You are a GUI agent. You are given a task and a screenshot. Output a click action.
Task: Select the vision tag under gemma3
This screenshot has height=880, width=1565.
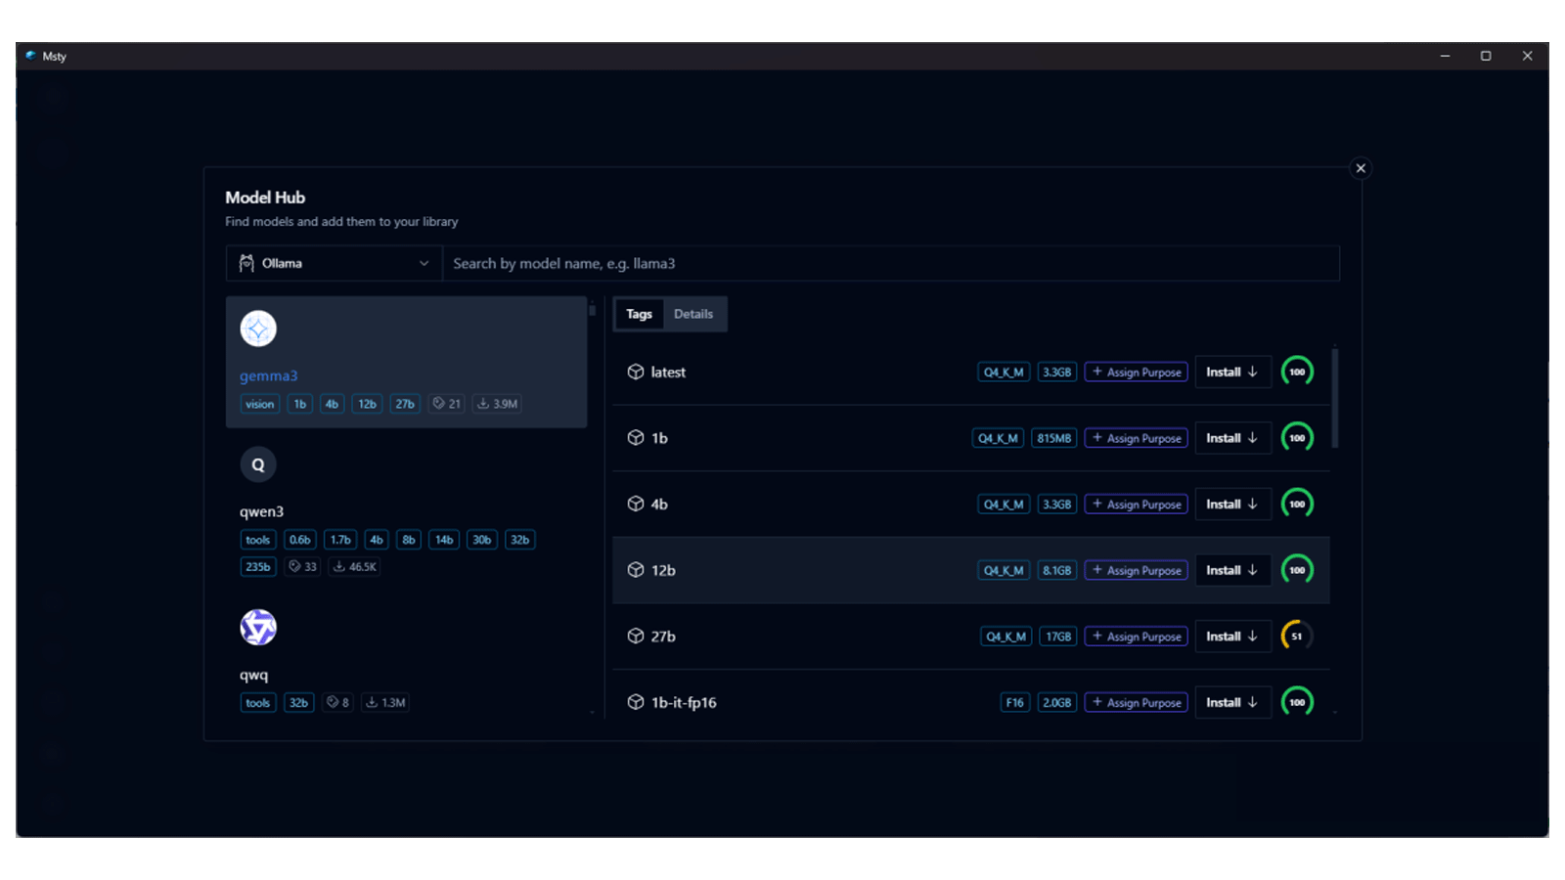click(x=259, y=404)
